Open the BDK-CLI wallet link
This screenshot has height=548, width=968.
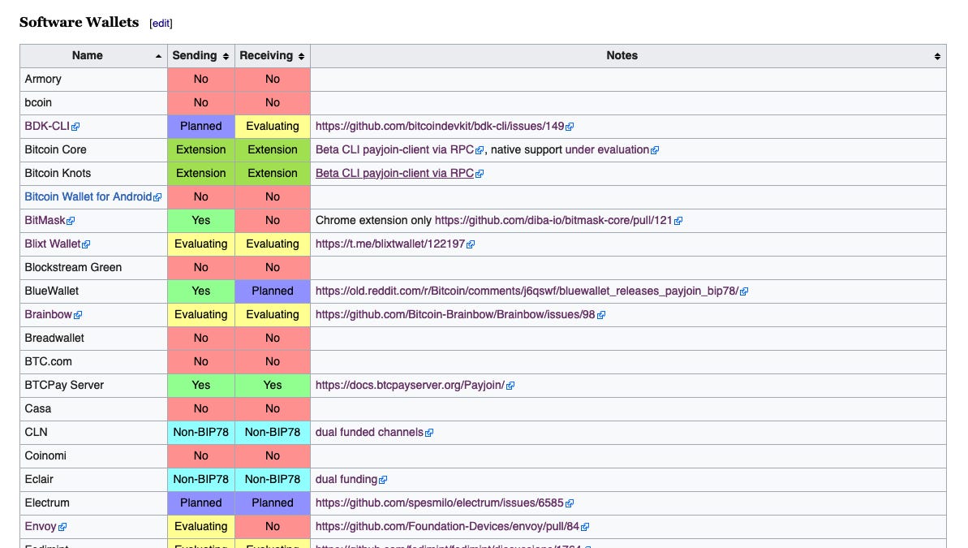coord(47,126)
